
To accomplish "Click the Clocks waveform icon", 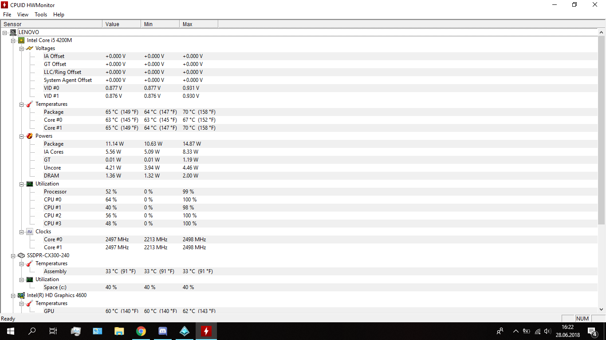I will pyautogui.click(x=30, y=232).
